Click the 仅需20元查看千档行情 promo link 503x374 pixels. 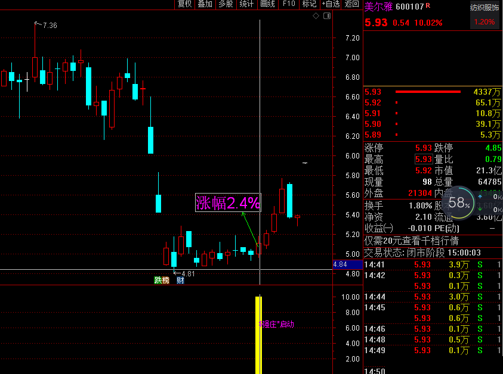click(412, 241)
